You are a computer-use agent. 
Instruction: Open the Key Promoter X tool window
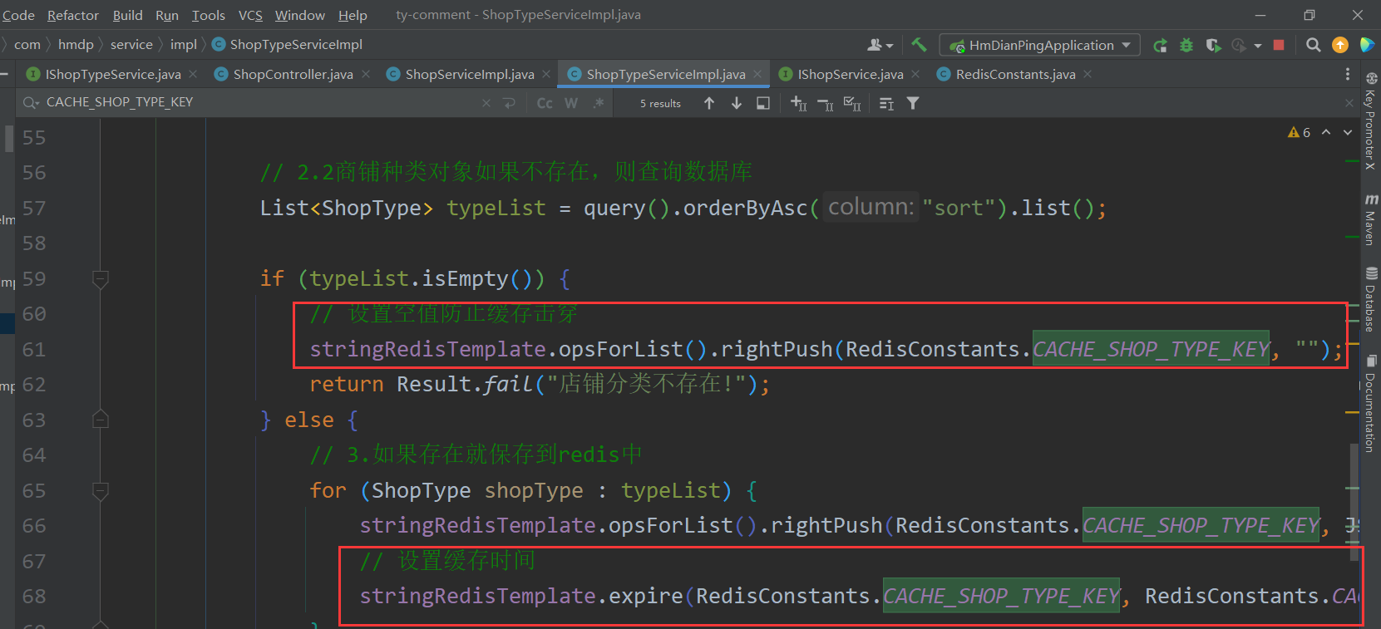tap(1371, 121)
